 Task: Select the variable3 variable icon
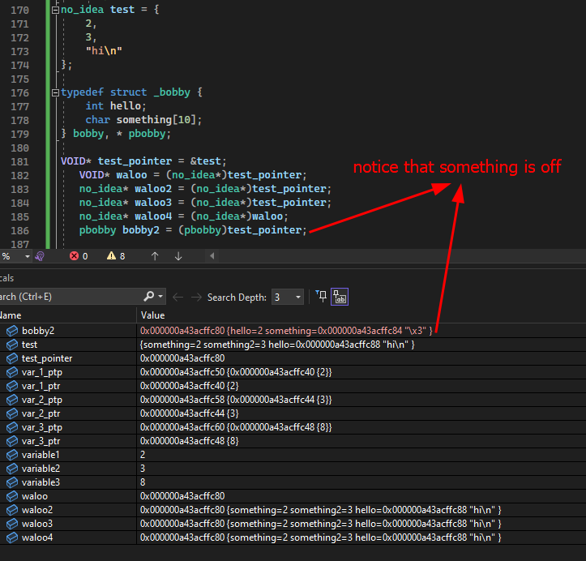click(12, 482)
